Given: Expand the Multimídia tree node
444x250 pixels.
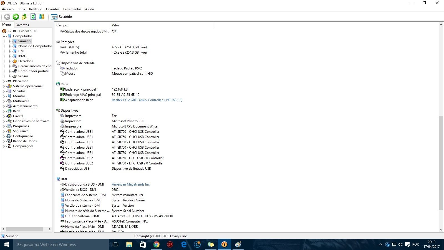Looking at the screenshot, I should [x=4, y=101].
